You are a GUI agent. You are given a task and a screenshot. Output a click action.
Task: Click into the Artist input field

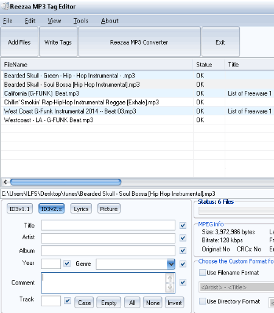coord(108,238)
